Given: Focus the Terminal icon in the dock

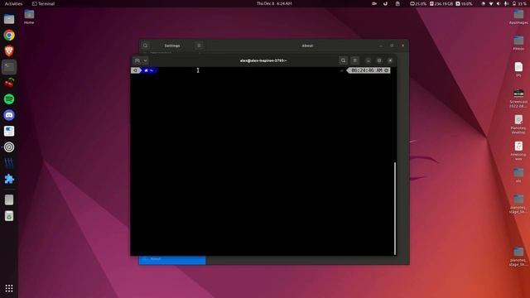Looking at the screenshot, I should click(9, 67).
